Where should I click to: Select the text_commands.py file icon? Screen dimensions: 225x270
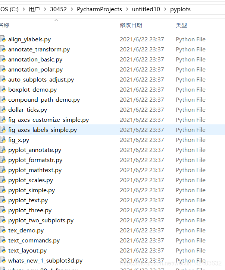[3, 240]
